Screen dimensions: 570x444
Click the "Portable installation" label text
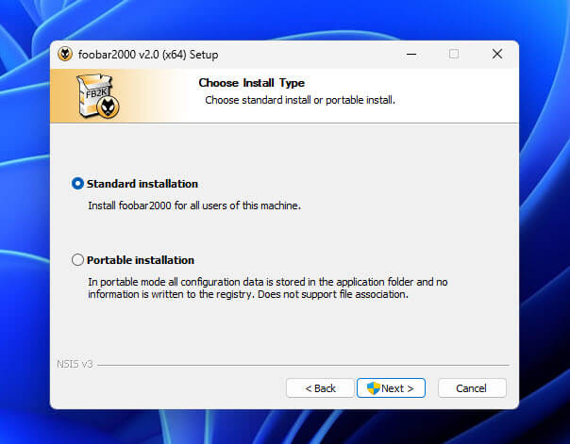141,260
